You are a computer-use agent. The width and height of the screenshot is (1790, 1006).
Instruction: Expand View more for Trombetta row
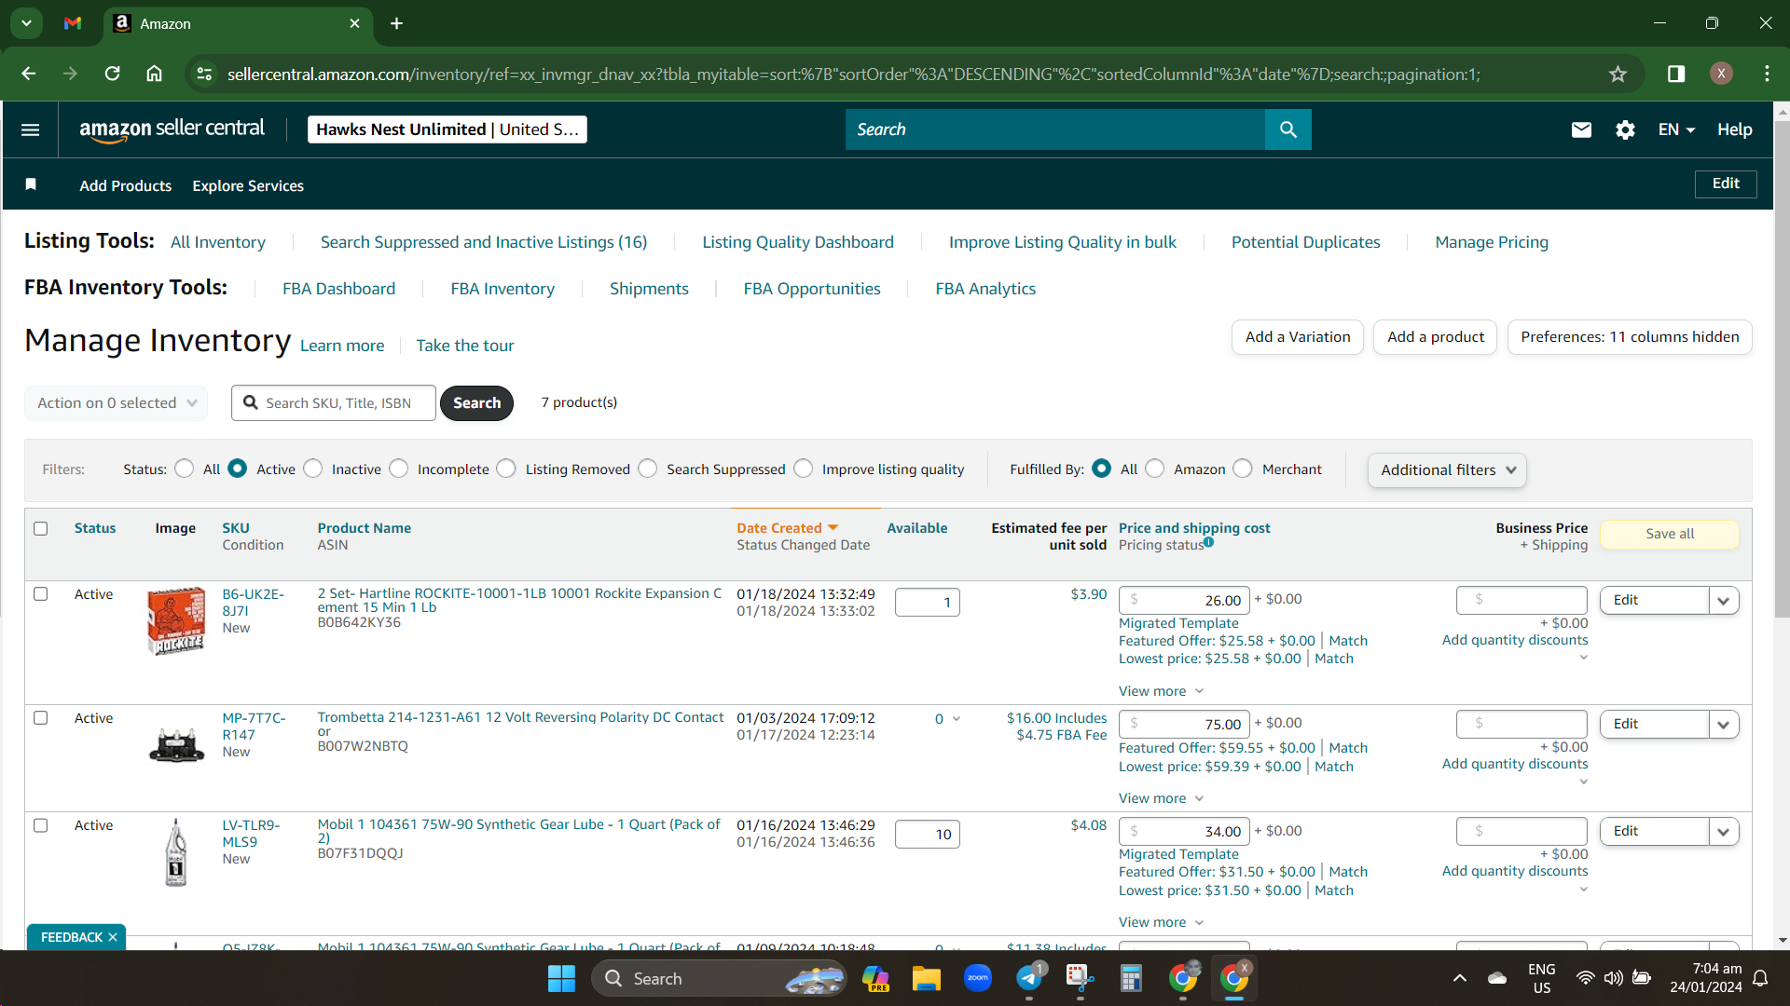[x=1162, y=798]
